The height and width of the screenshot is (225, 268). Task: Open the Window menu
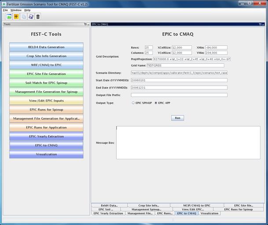tap(16, 10)
